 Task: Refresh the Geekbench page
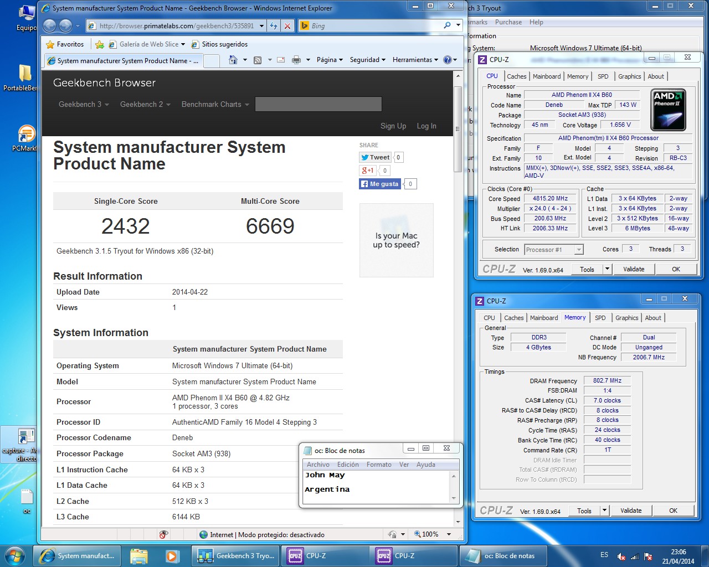(274, 25)
